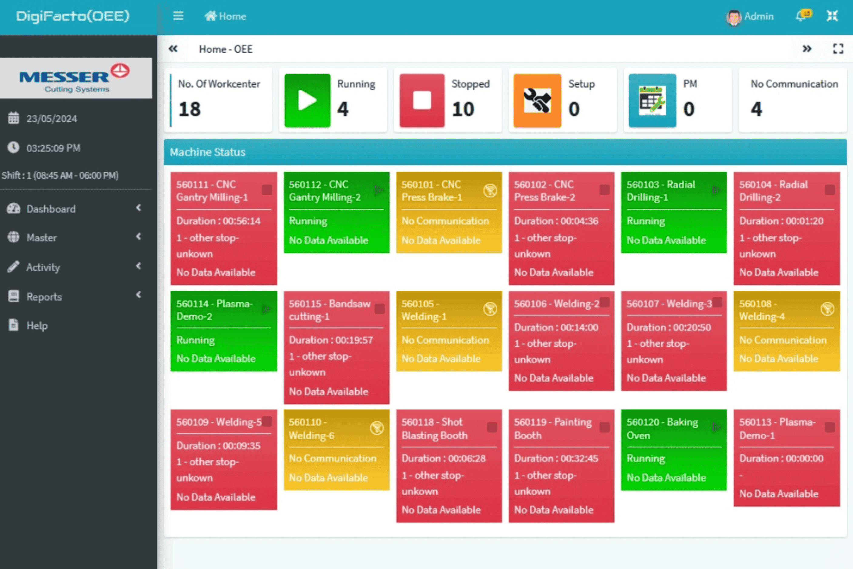Click the Activity pencil icon
Image resolution: width=853 pixels, height=569 pixels.
point(13,266)
